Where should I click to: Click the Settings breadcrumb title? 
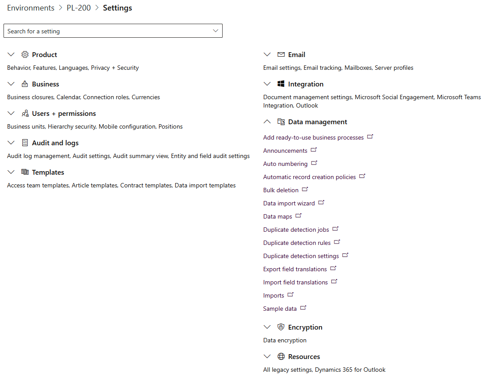(117, 8)
